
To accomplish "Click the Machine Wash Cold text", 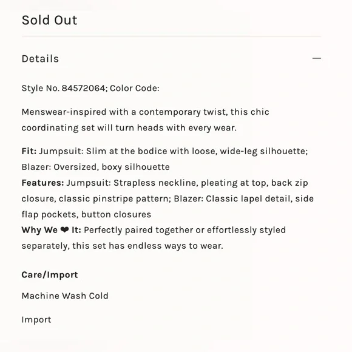I will (65, 296).
